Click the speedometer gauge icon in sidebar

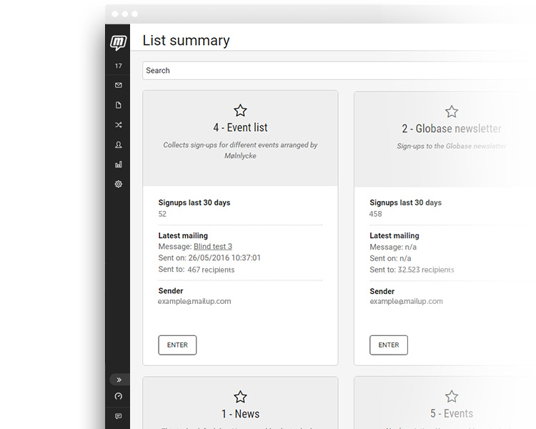[118, 396]
